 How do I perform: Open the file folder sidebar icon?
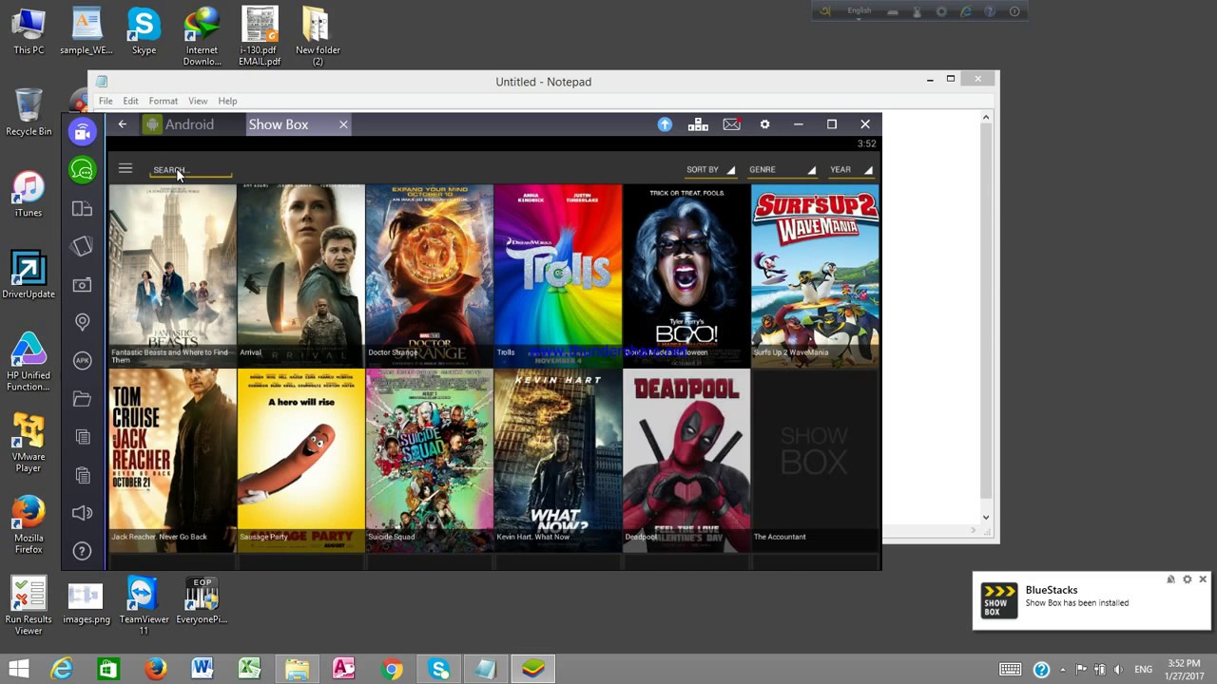point(83,399)
